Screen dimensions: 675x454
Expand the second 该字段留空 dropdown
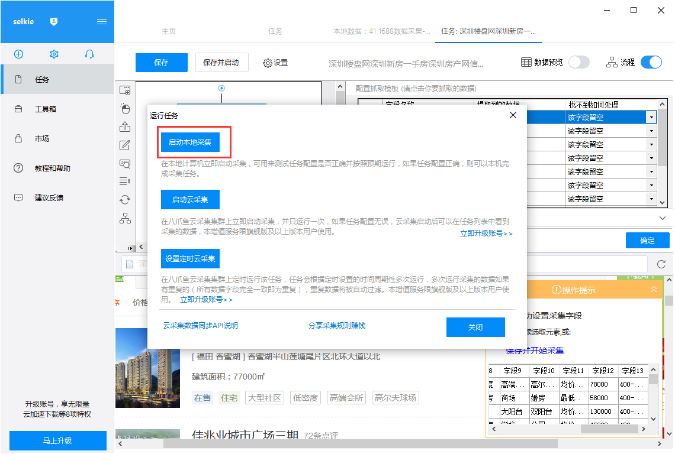click(x=651, y=131)
